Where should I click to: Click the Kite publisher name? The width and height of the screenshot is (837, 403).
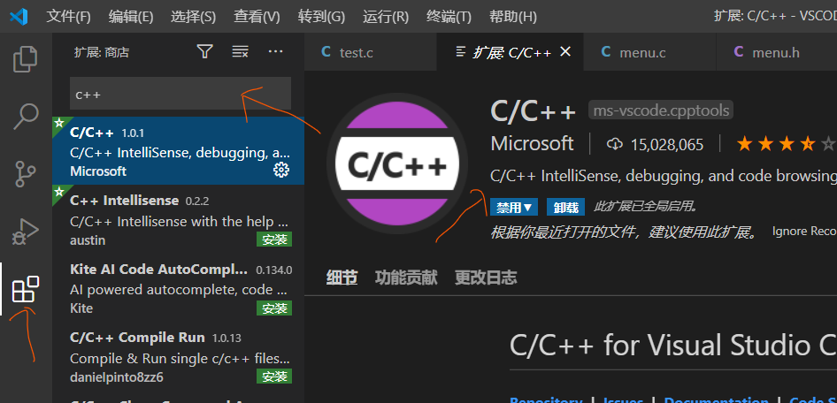click(x=81, y=308)
